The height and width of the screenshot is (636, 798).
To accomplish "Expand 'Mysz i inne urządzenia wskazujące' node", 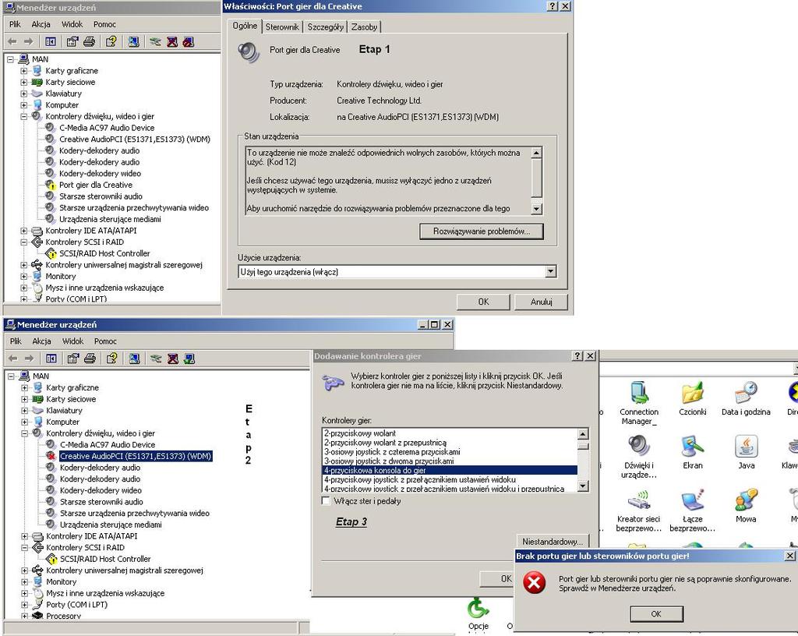I will tap(24, 288).
